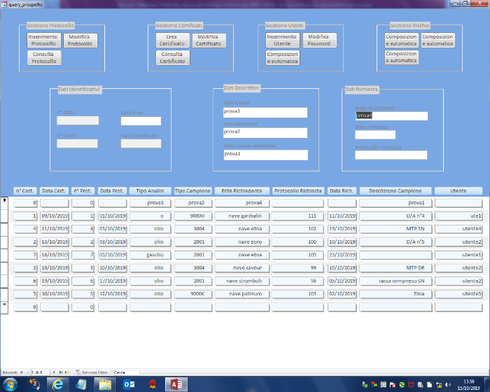Screen dimensions: 490x392
Task: Open Outlook from the taskbar
Action: coord(129,384)
